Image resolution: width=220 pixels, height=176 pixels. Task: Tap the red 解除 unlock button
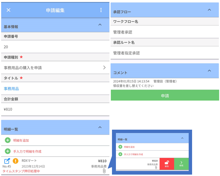[x=167, y=164]
